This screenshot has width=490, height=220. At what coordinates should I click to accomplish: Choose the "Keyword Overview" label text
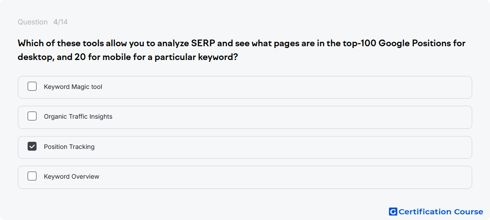tap(71, 176)
